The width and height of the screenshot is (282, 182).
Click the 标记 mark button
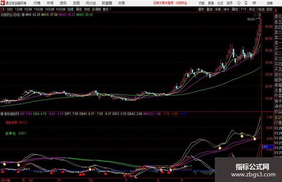click(x=252, y=9)
